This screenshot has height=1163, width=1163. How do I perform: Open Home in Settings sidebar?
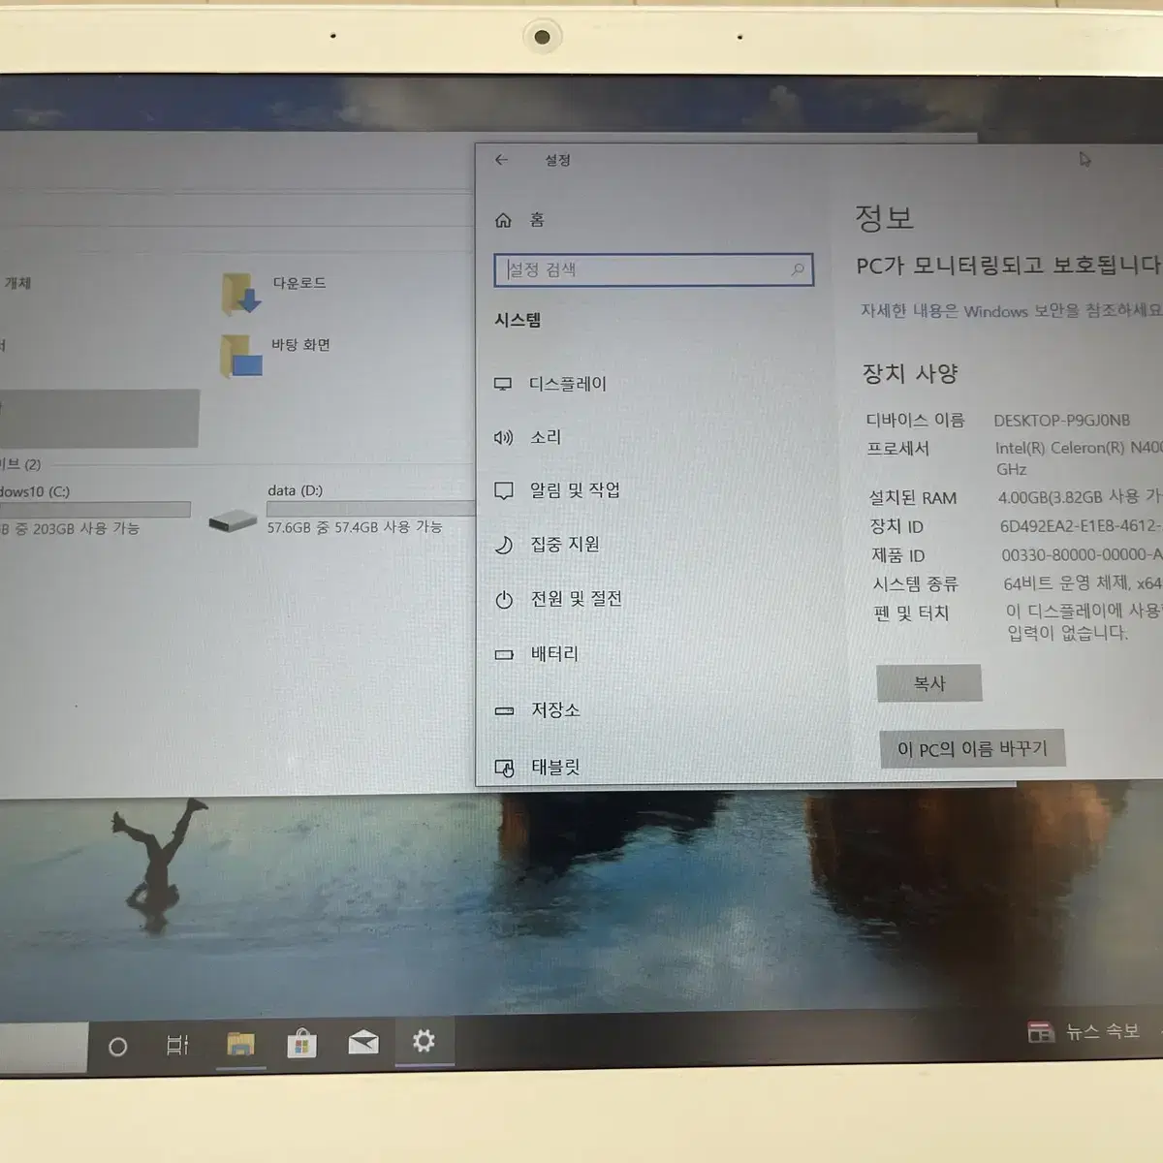[x=520, y=220]
